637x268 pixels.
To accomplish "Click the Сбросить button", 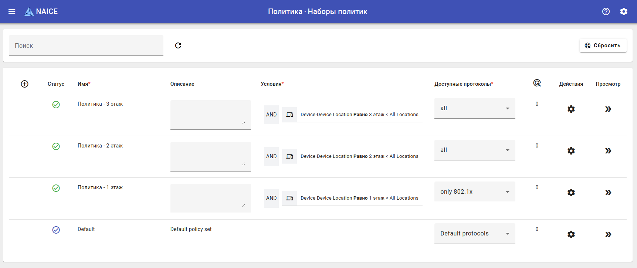I will coord(603,45).
